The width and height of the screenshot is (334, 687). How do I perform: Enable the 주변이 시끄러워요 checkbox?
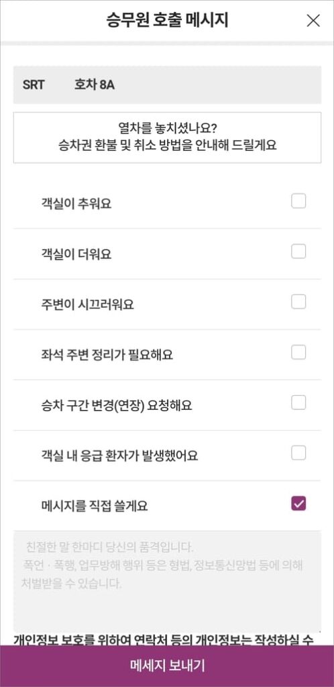click(x=298, y=302)
